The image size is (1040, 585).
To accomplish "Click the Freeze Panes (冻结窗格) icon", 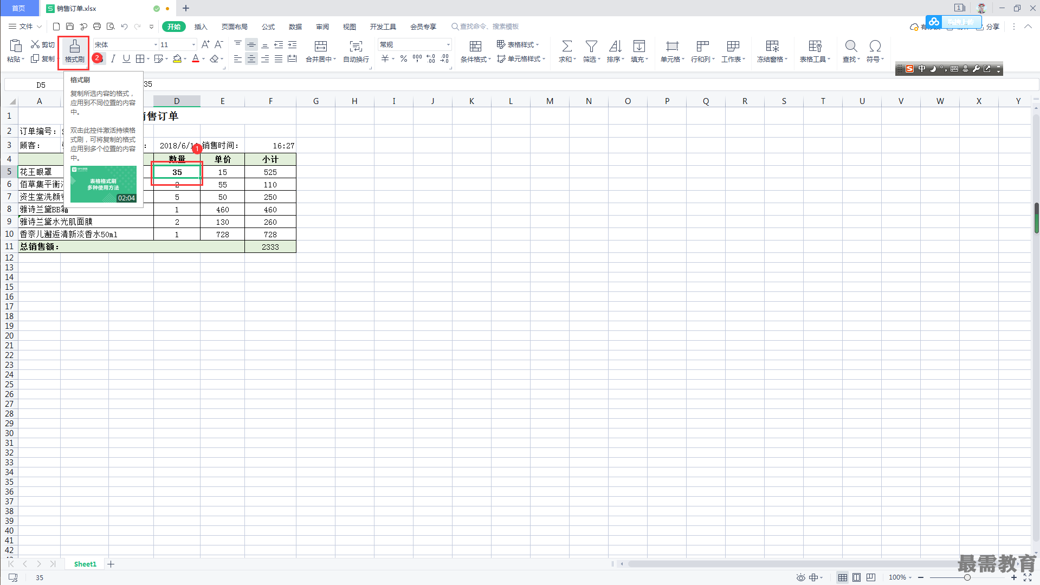I will click(772, 47).
